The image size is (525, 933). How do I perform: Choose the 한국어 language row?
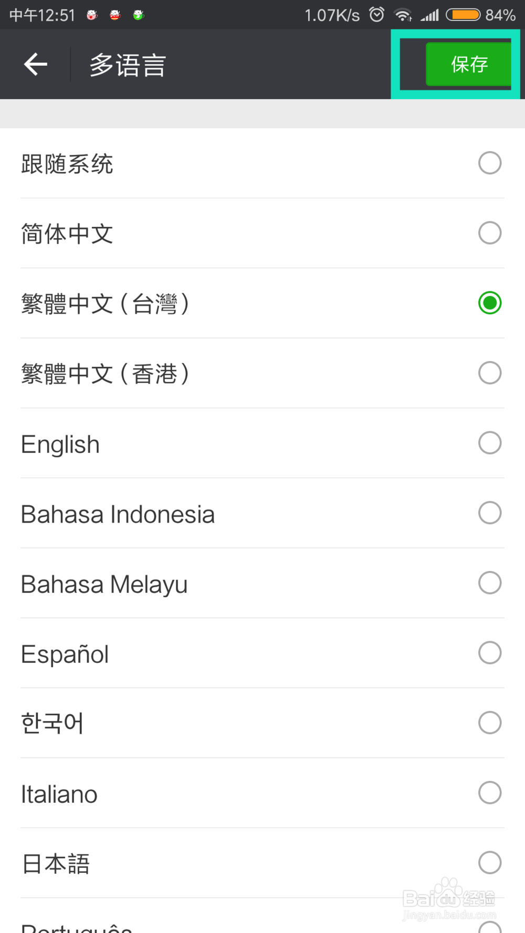[x=262, y=723]
